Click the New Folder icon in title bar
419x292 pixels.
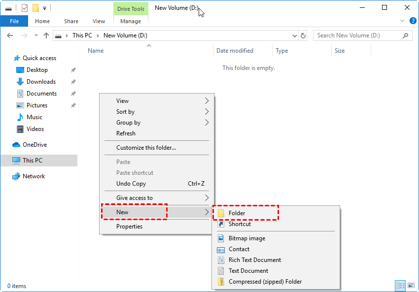tap(35, 8)
